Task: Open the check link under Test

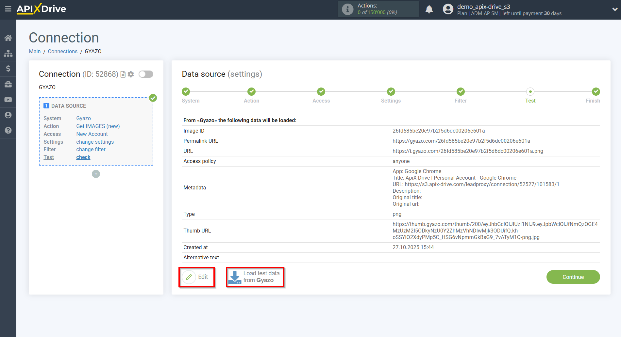Action: pos(83,157)
